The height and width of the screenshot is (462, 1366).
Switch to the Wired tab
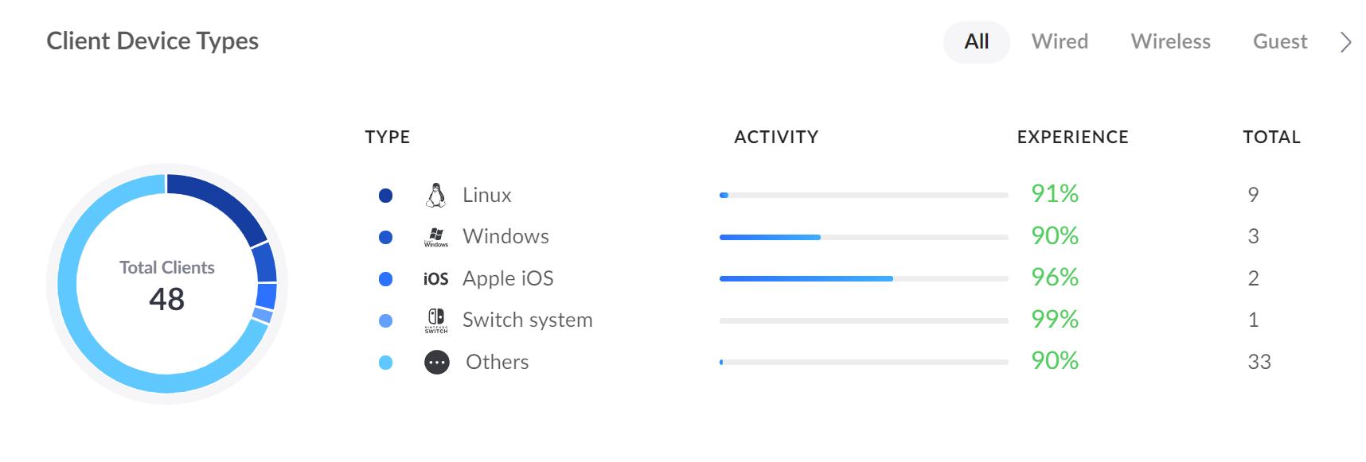(x=1060, y=42)
